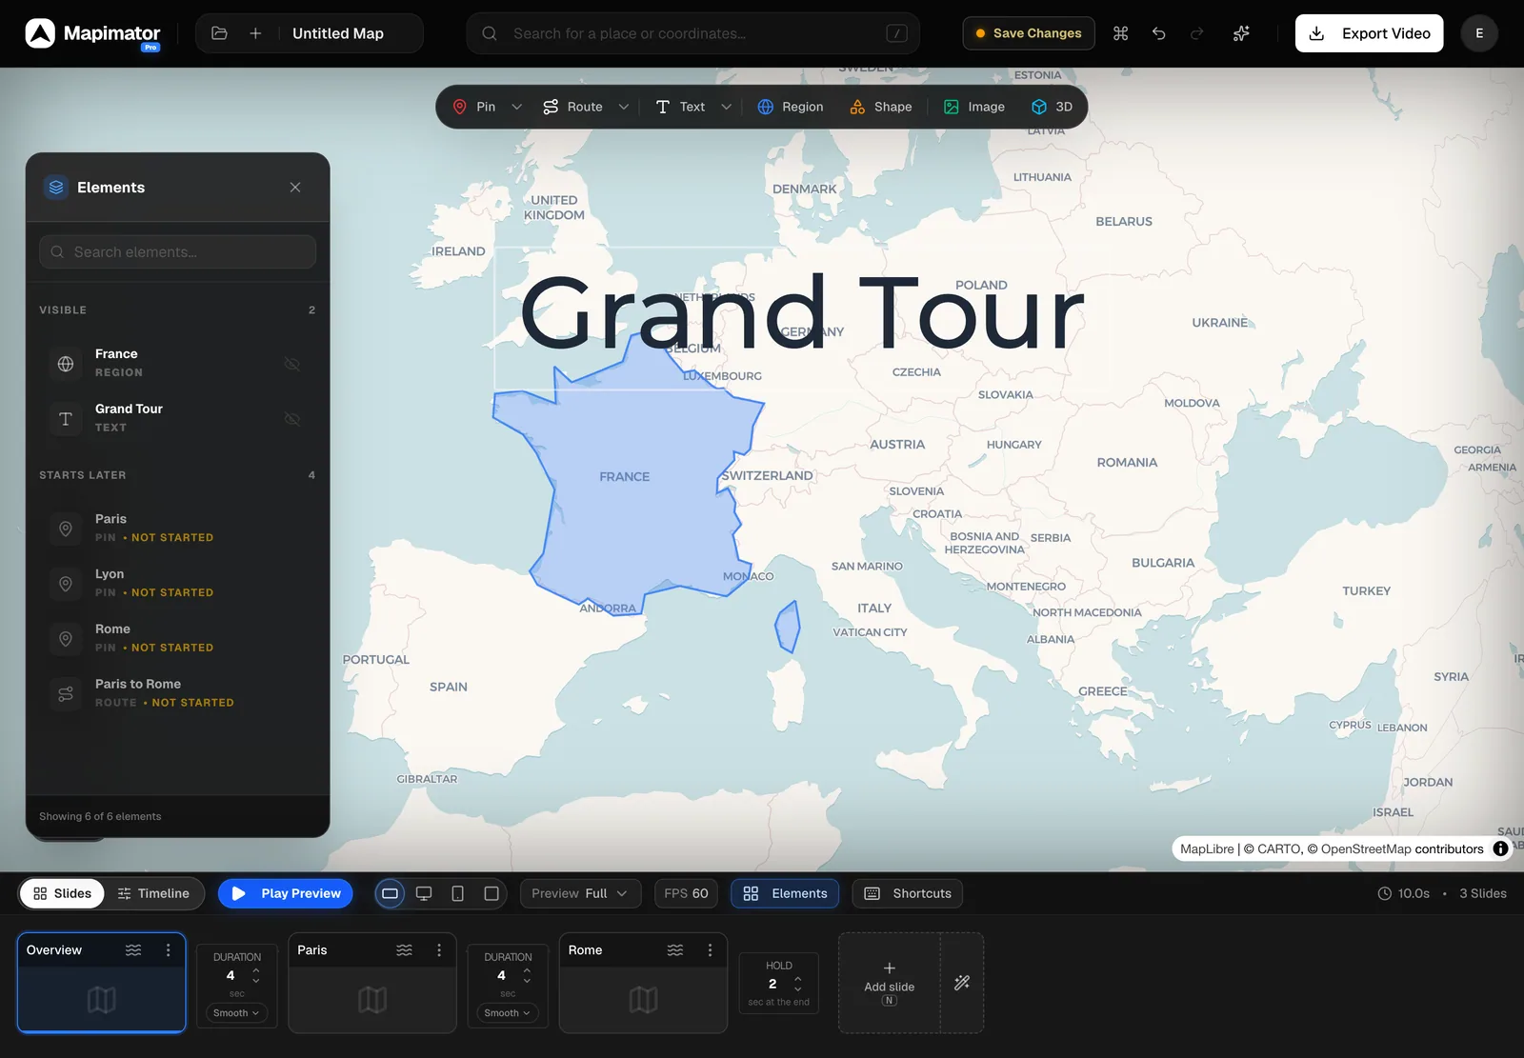Expand the Pin tool dropdown arrow

(x=517, y=107)
